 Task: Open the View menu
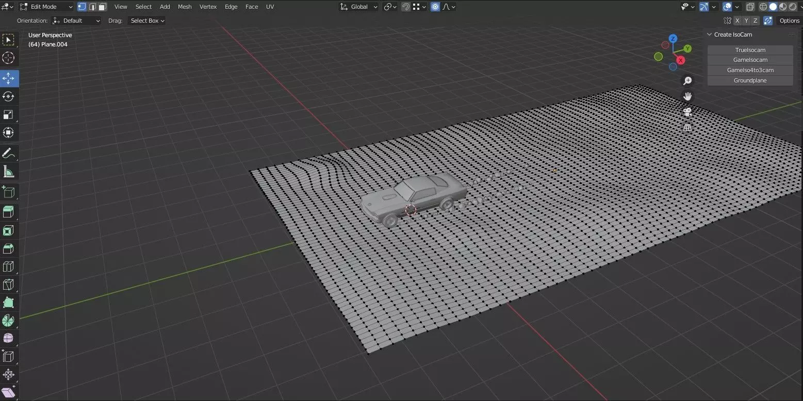point(121,7)
